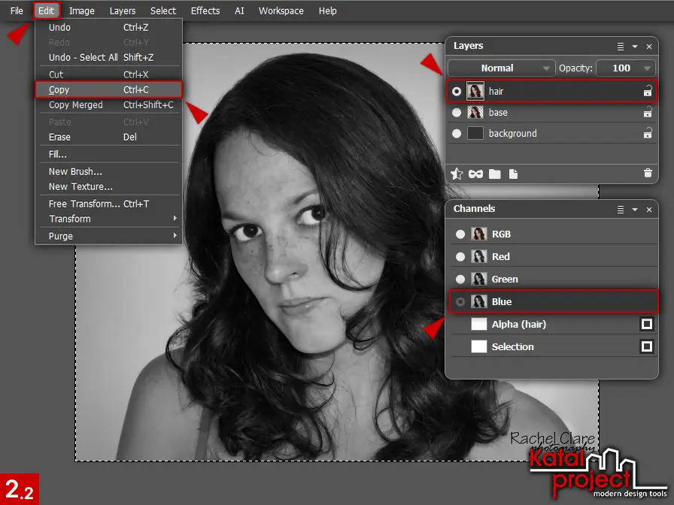The width and height of the screenshot is (674, 505).
Task: Open the Opacity value dropdown
Action: (648, 68)
